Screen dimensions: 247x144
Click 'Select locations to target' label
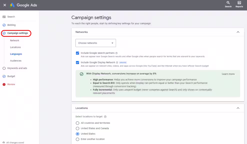(x=89, y=116)
